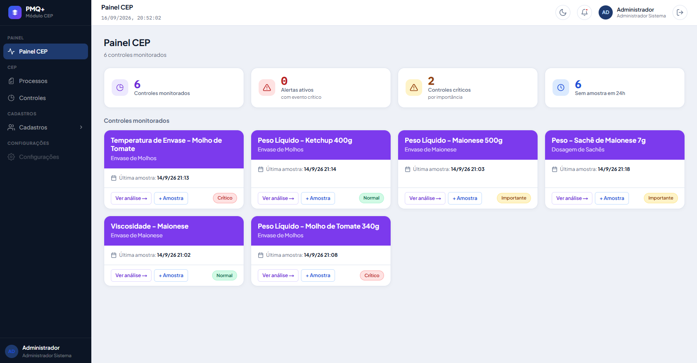The height and width of the screenshot is (363, 697).
Task: Click Crítico badge on Temperatura de Envase card
Action: [225, 198]
